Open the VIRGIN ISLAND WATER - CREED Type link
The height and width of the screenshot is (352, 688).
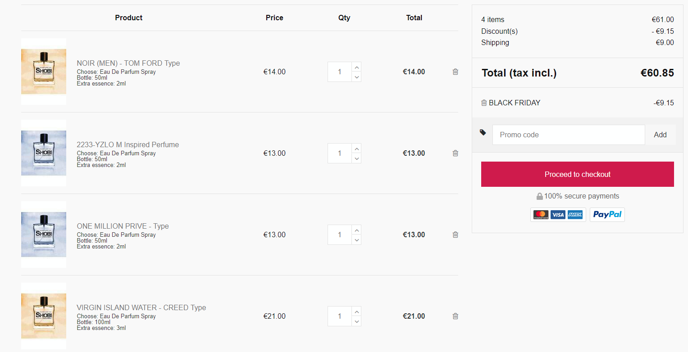pos(141,307)
